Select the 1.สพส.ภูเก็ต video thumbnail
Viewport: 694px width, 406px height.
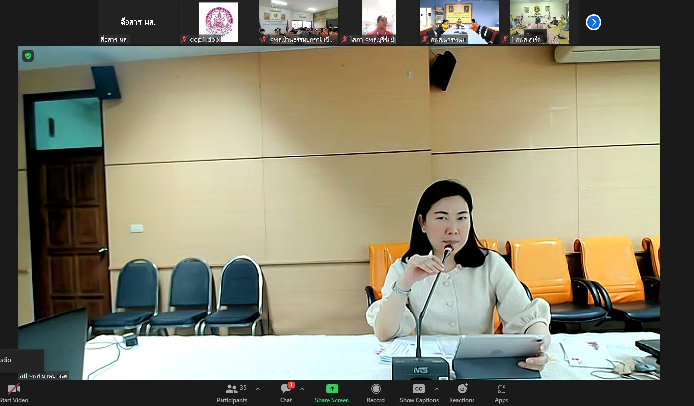539,22
